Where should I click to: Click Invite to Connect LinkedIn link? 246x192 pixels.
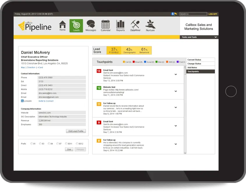[46, 101]
